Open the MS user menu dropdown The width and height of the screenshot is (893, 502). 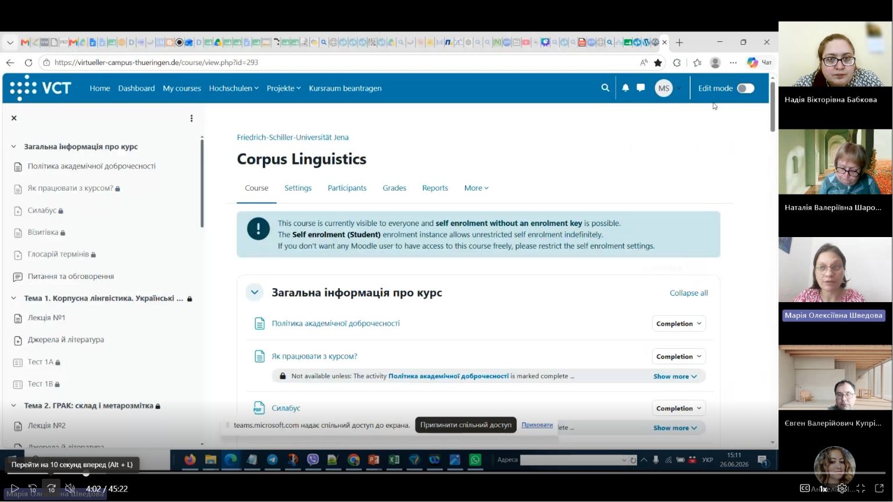668,88
